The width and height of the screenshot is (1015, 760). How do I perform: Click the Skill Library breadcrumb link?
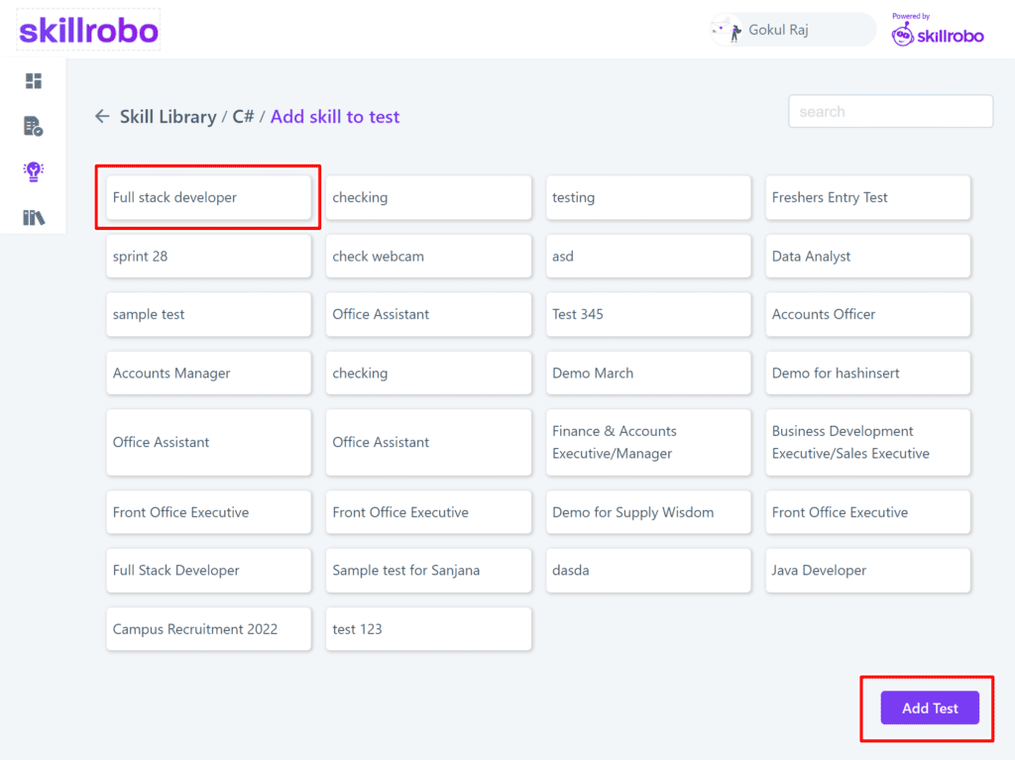[168, 117]
